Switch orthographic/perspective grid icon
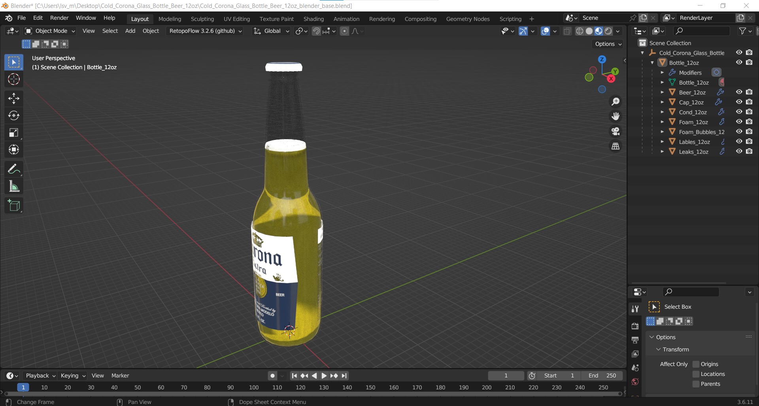Viewport: 759px width, 406px height. 616,146
